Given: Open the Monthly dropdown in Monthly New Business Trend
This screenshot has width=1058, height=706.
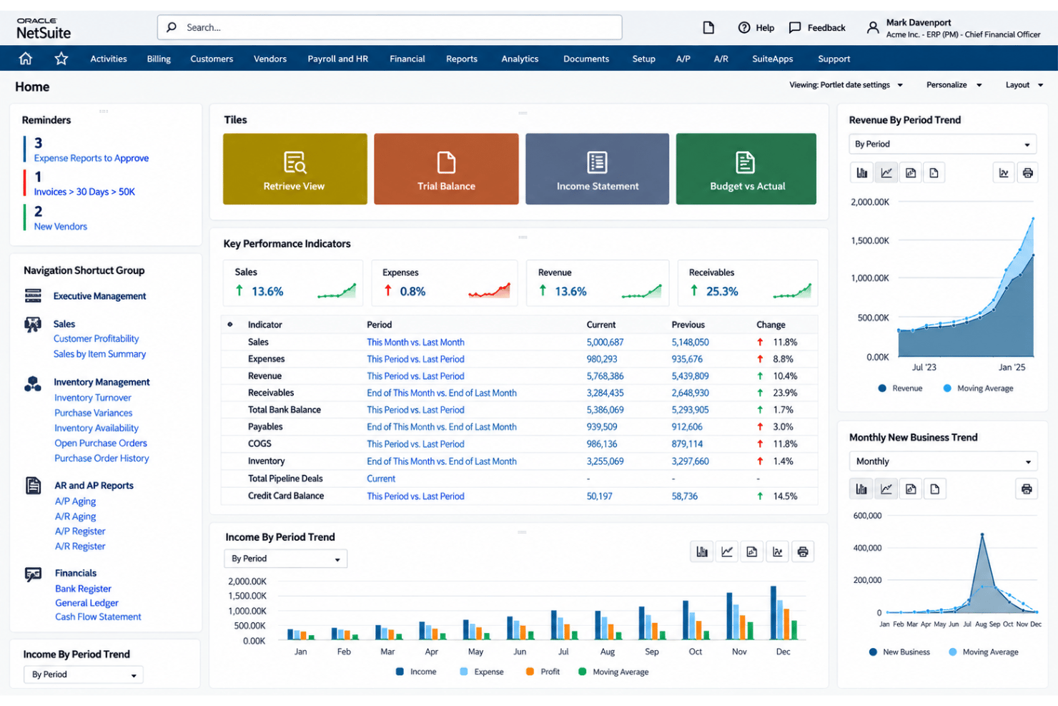Looking at the screenshot, I should 943,461.
